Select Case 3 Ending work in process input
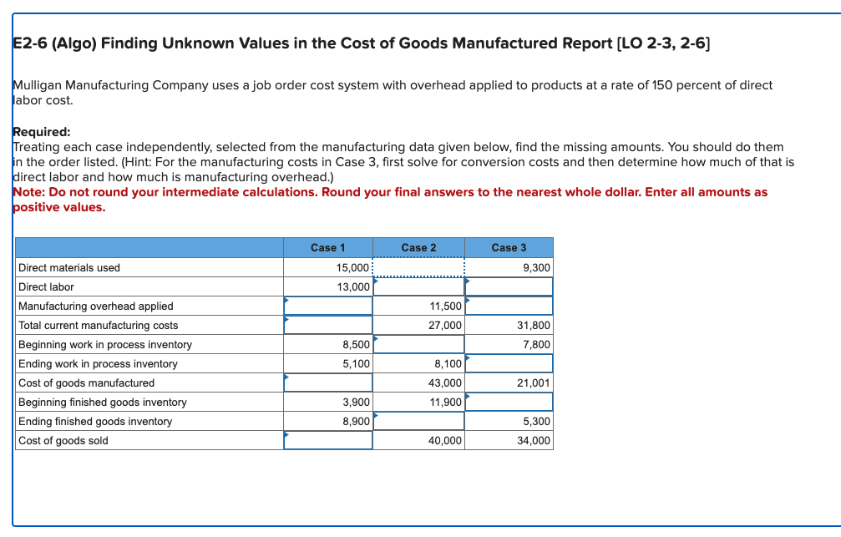841x537 pixels. coord(509,363)
